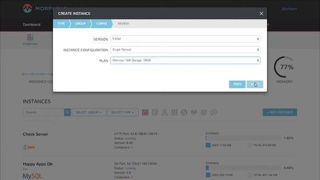Filter instances by database icon
This screenshot has height=180, width=320.
coord(154,112)
